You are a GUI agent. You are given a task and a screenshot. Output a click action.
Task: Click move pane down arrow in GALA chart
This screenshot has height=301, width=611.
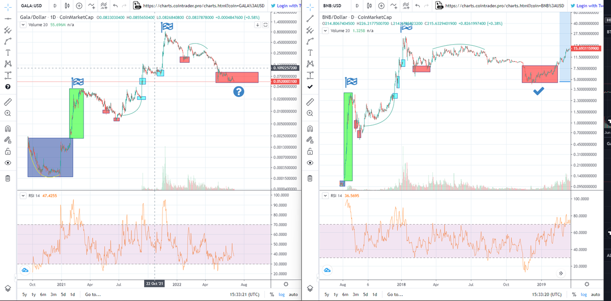point(258,25)
